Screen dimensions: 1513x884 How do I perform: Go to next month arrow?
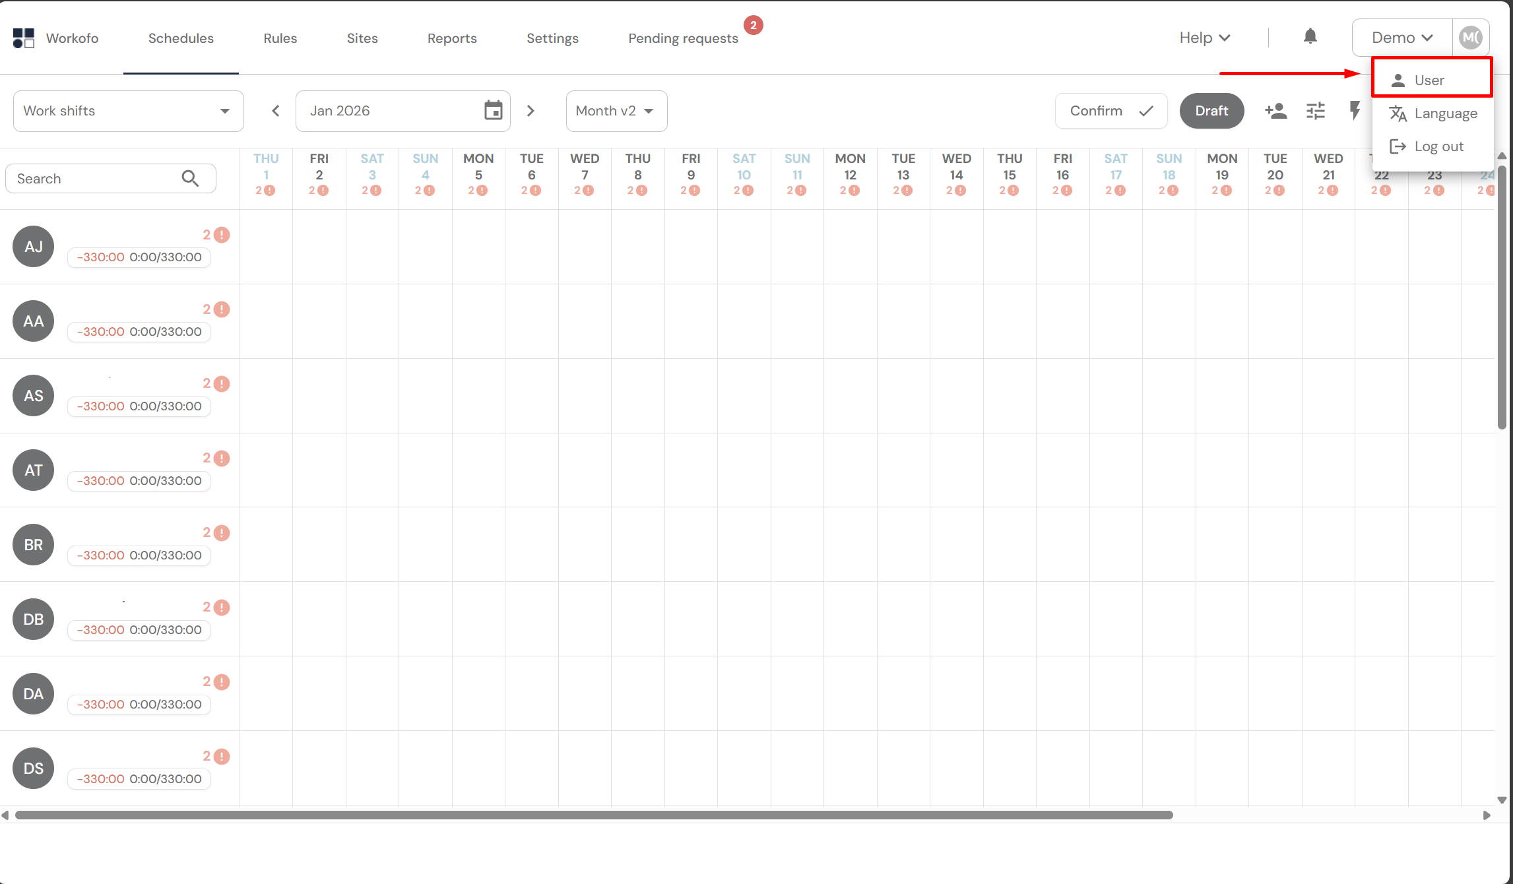click(x=531, y=111)
